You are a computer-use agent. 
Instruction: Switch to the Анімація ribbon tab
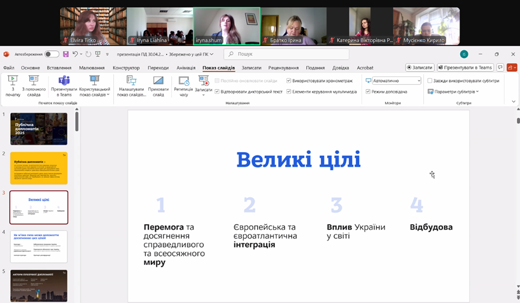point(186,67)
